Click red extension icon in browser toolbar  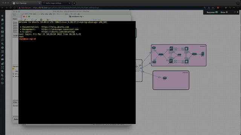pos(218,7)
